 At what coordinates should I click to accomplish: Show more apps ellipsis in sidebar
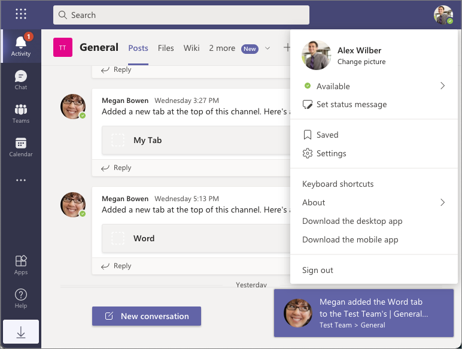pos(20,180)
